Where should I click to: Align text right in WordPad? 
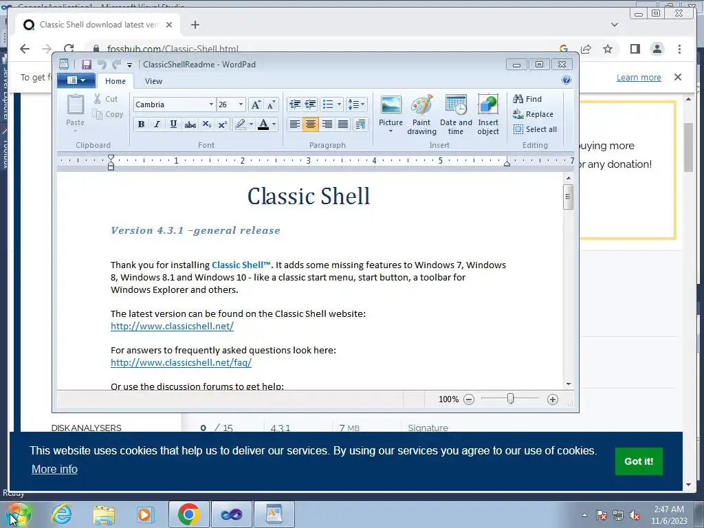click(x=327, y=124)
